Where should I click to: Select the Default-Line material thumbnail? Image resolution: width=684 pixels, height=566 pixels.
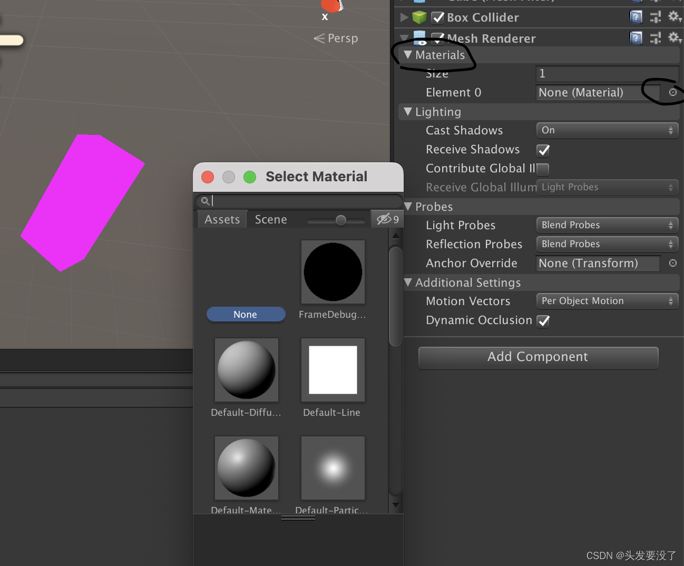point(332,369)
